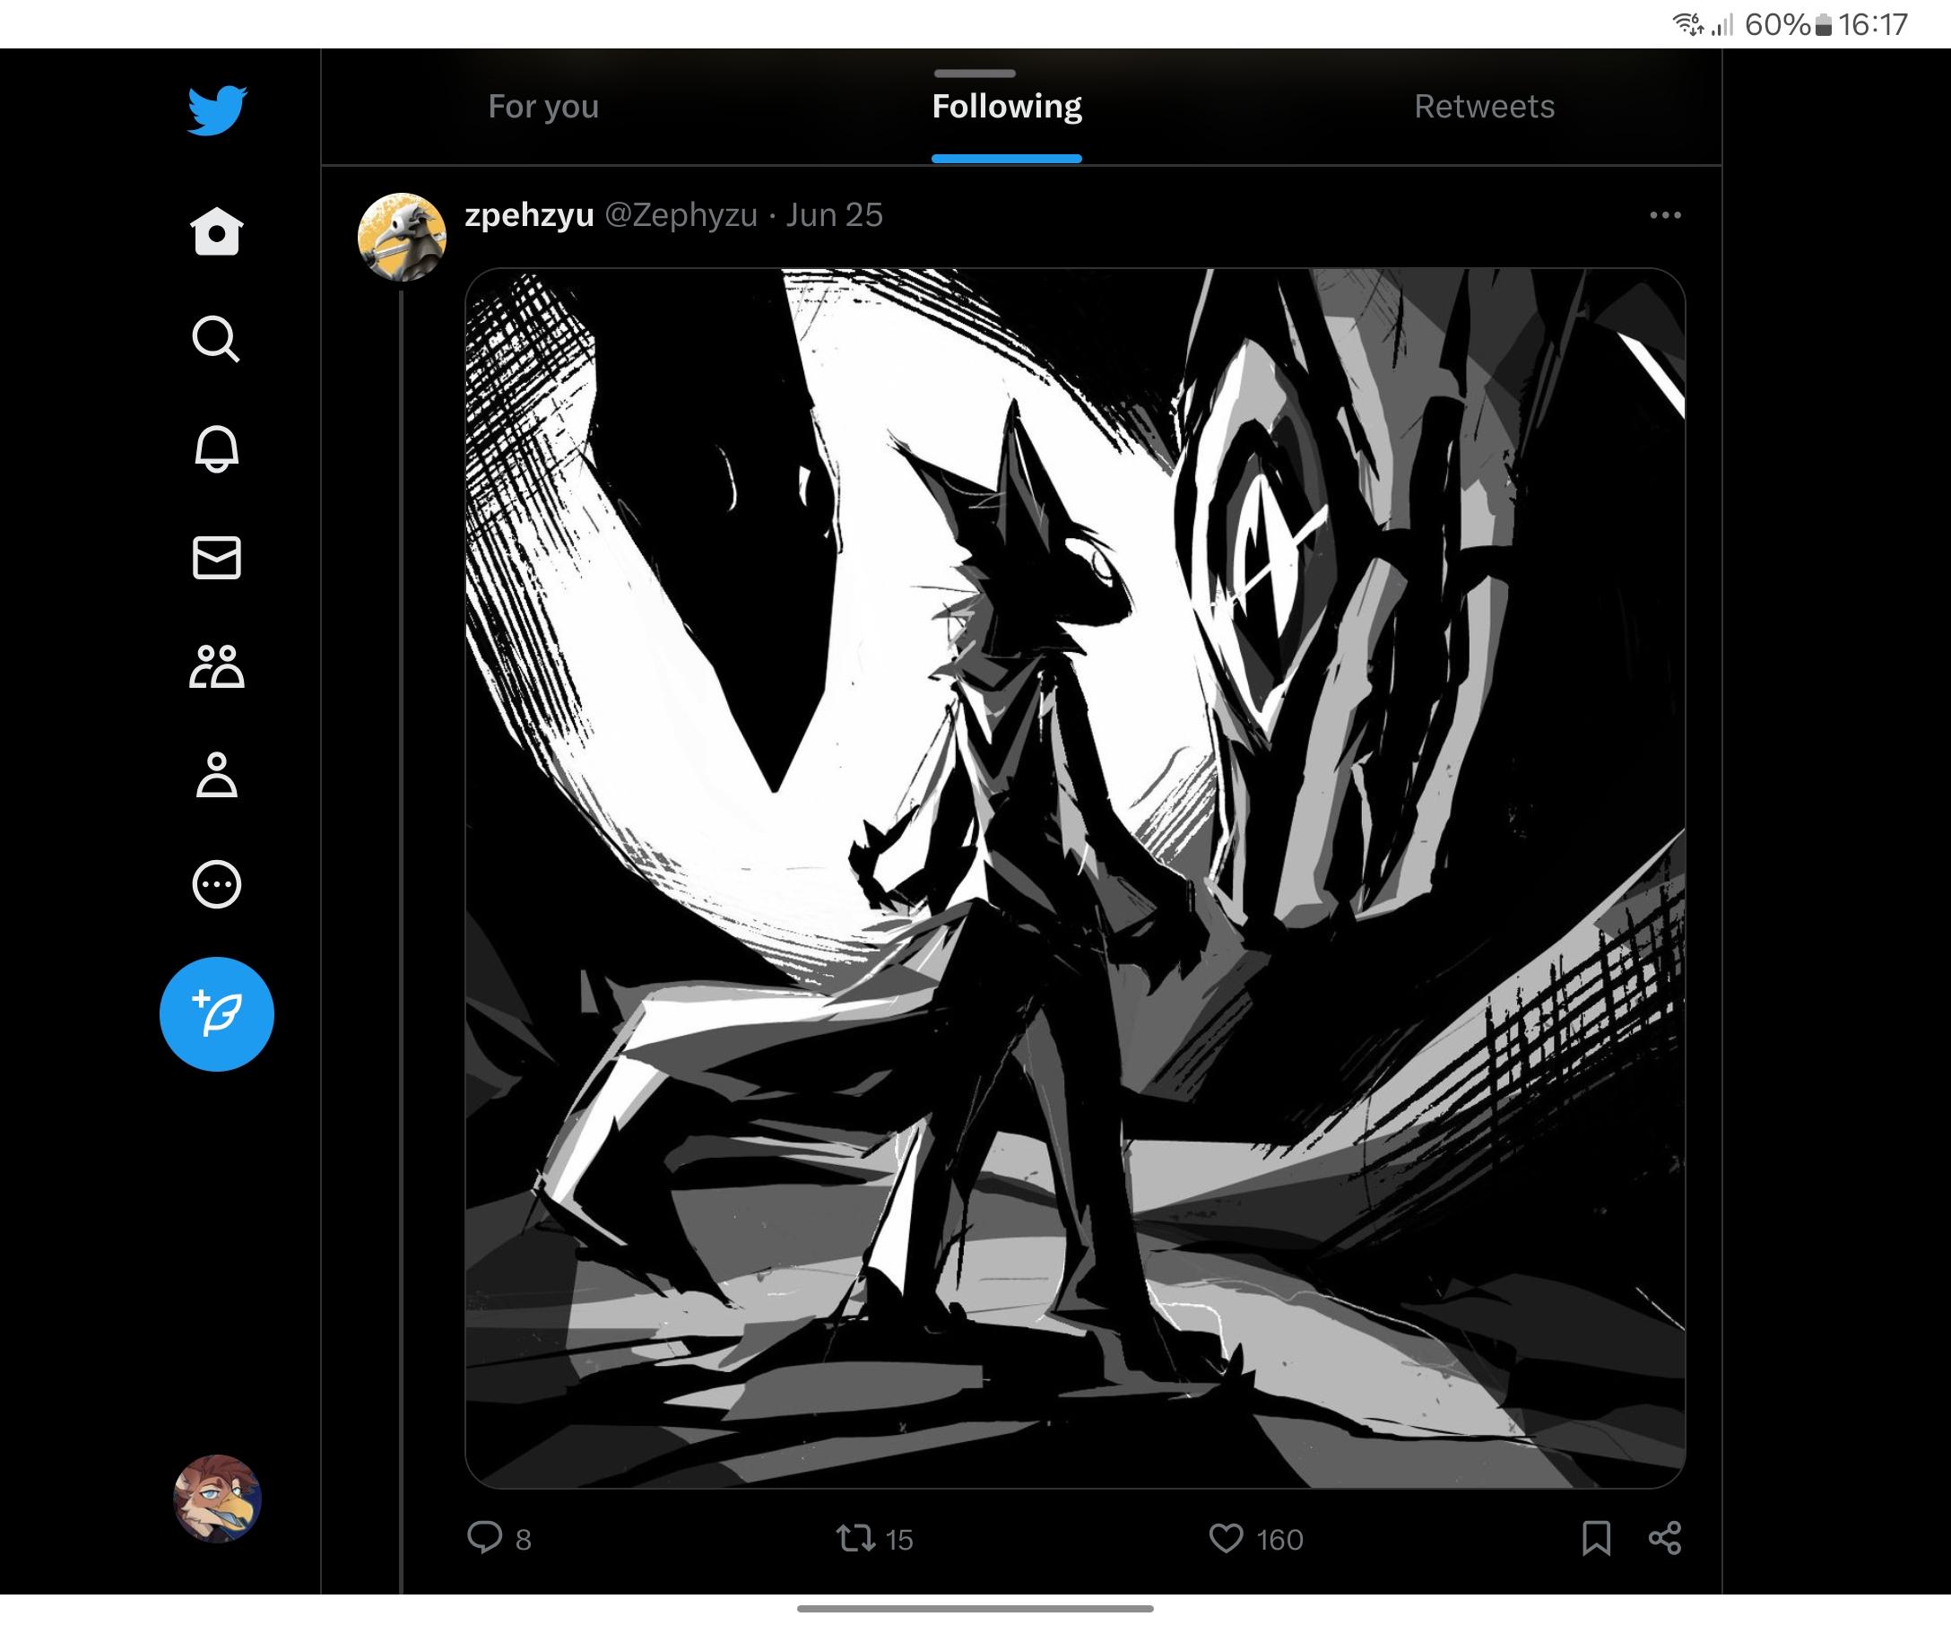Image resolution: width=1951 pixels, height=1625 pixels.
Task: Bookmark the zpehzyu tweet
Action: (1596, 1538)
